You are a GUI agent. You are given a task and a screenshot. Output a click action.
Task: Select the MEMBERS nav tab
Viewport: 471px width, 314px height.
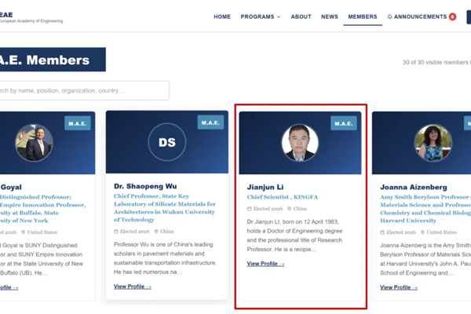[x=363, y=16]
